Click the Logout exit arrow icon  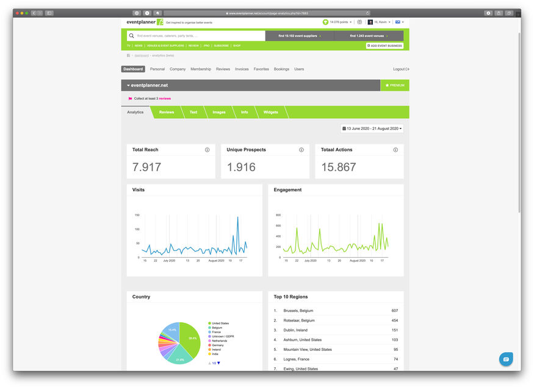coord(407,69)
